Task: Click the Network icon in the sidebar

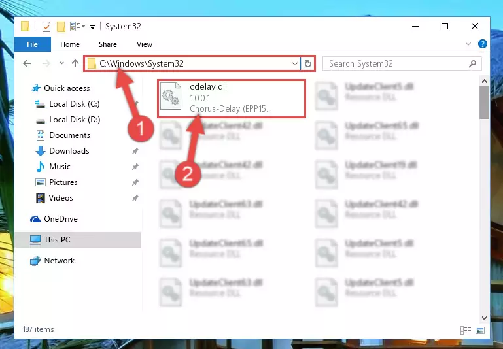Action: pos(35,261)
